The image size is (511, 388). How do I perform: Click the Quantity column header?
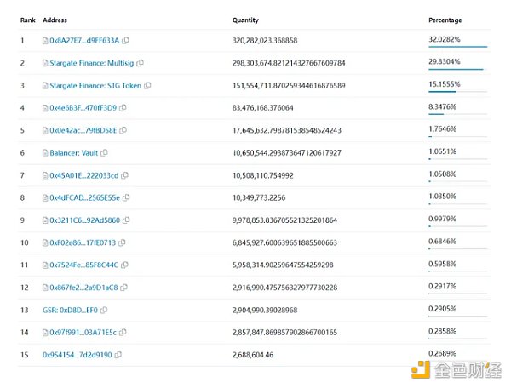tap(245, 20)
